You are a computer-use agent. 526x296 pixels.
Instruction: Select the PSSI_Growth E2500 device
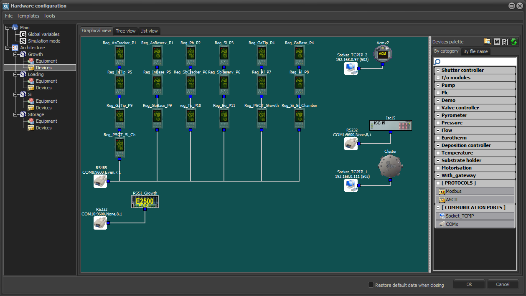coord(145,202)
